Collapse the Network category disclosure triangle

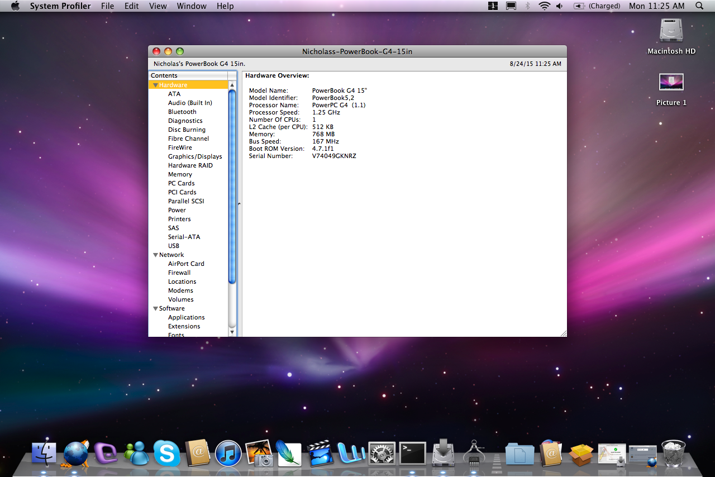click(155, 255)
